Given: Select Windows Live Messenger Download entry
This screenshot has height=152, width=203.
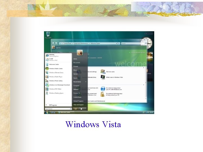Looking at the screenshot, I should click(x=58, y=85).
